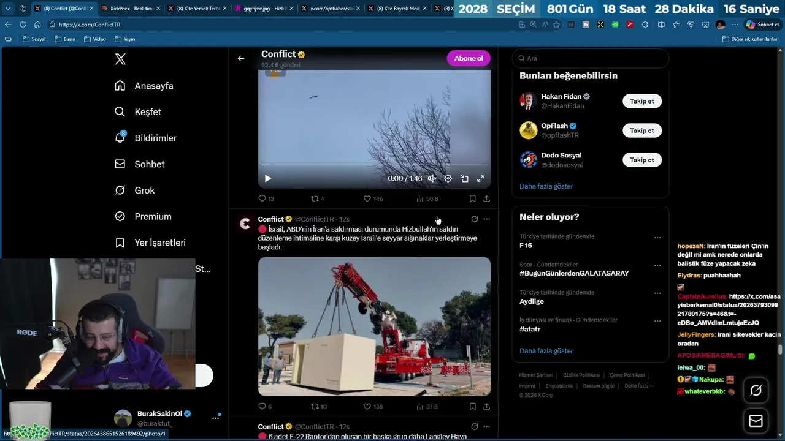Click the Abone ol subscribe button

(x=469, y=58)
